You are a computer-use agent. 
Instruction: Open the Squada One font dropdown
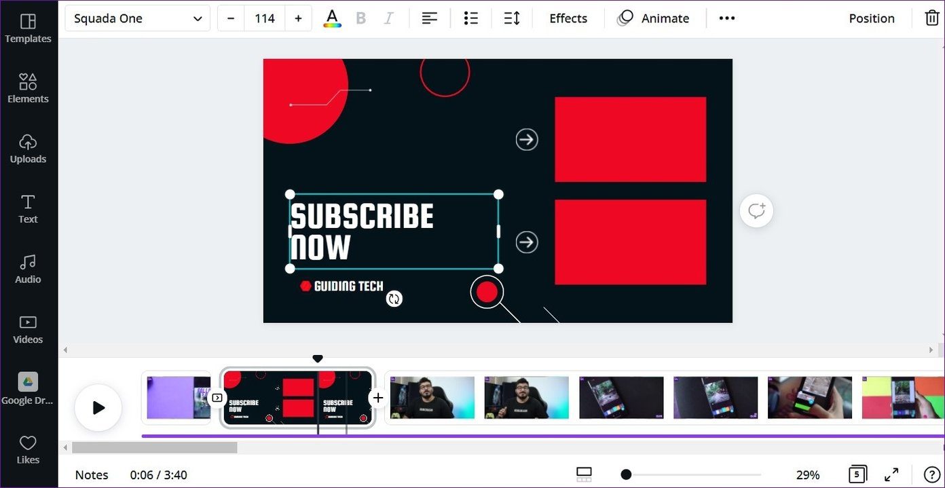[138, 18]
